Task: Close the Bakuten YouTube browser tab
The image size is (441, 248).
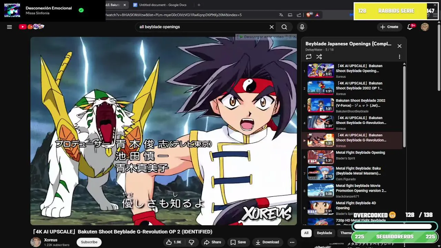Action: point(125,5)
